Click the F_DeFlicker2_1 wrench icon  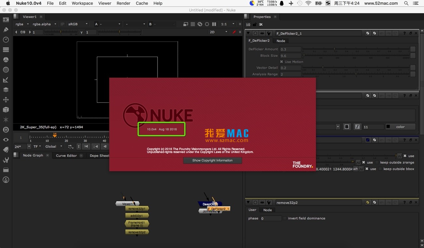click(269, 33)
